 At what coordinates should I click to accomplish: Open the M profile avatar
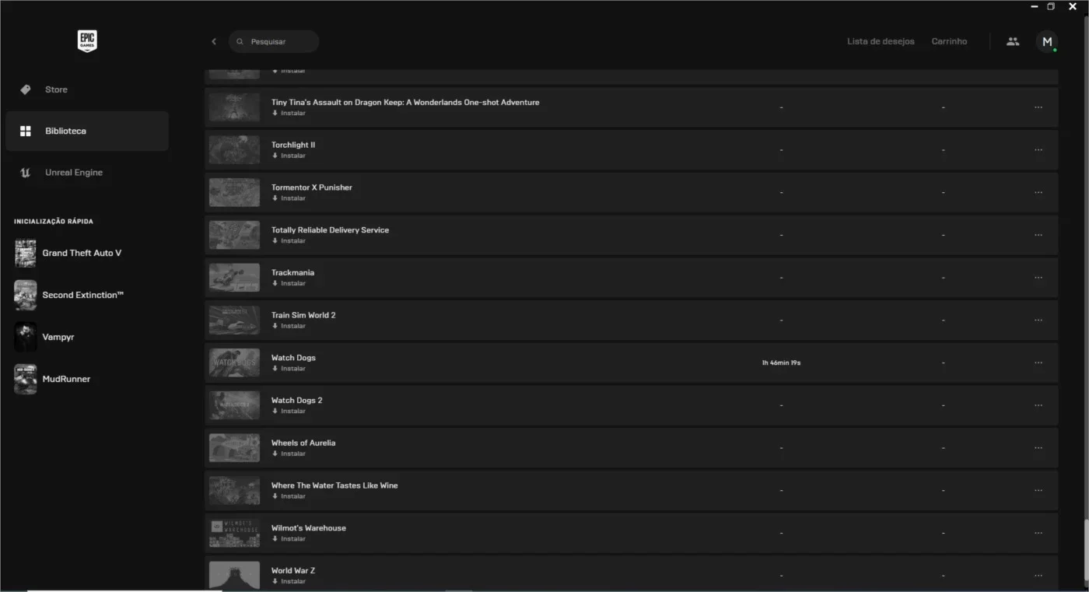pyautogui.click(x=1047, y=41)
